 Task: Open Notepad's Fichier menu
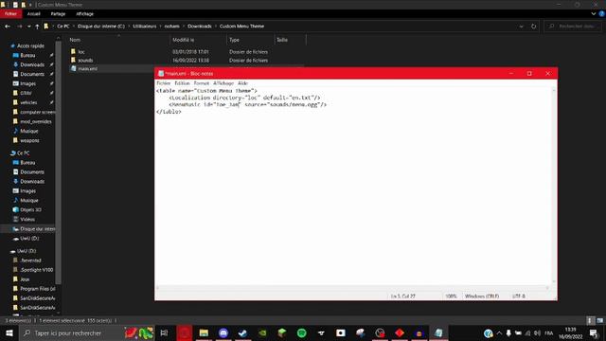pyautogui.click(x=163, y=83)
